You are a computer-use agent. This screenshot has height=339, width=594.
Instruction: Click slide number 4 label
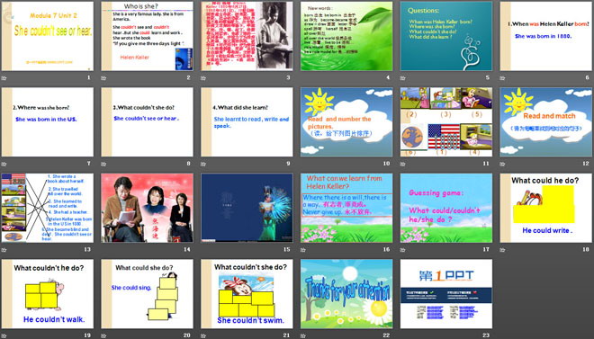[x=388, y=77]
